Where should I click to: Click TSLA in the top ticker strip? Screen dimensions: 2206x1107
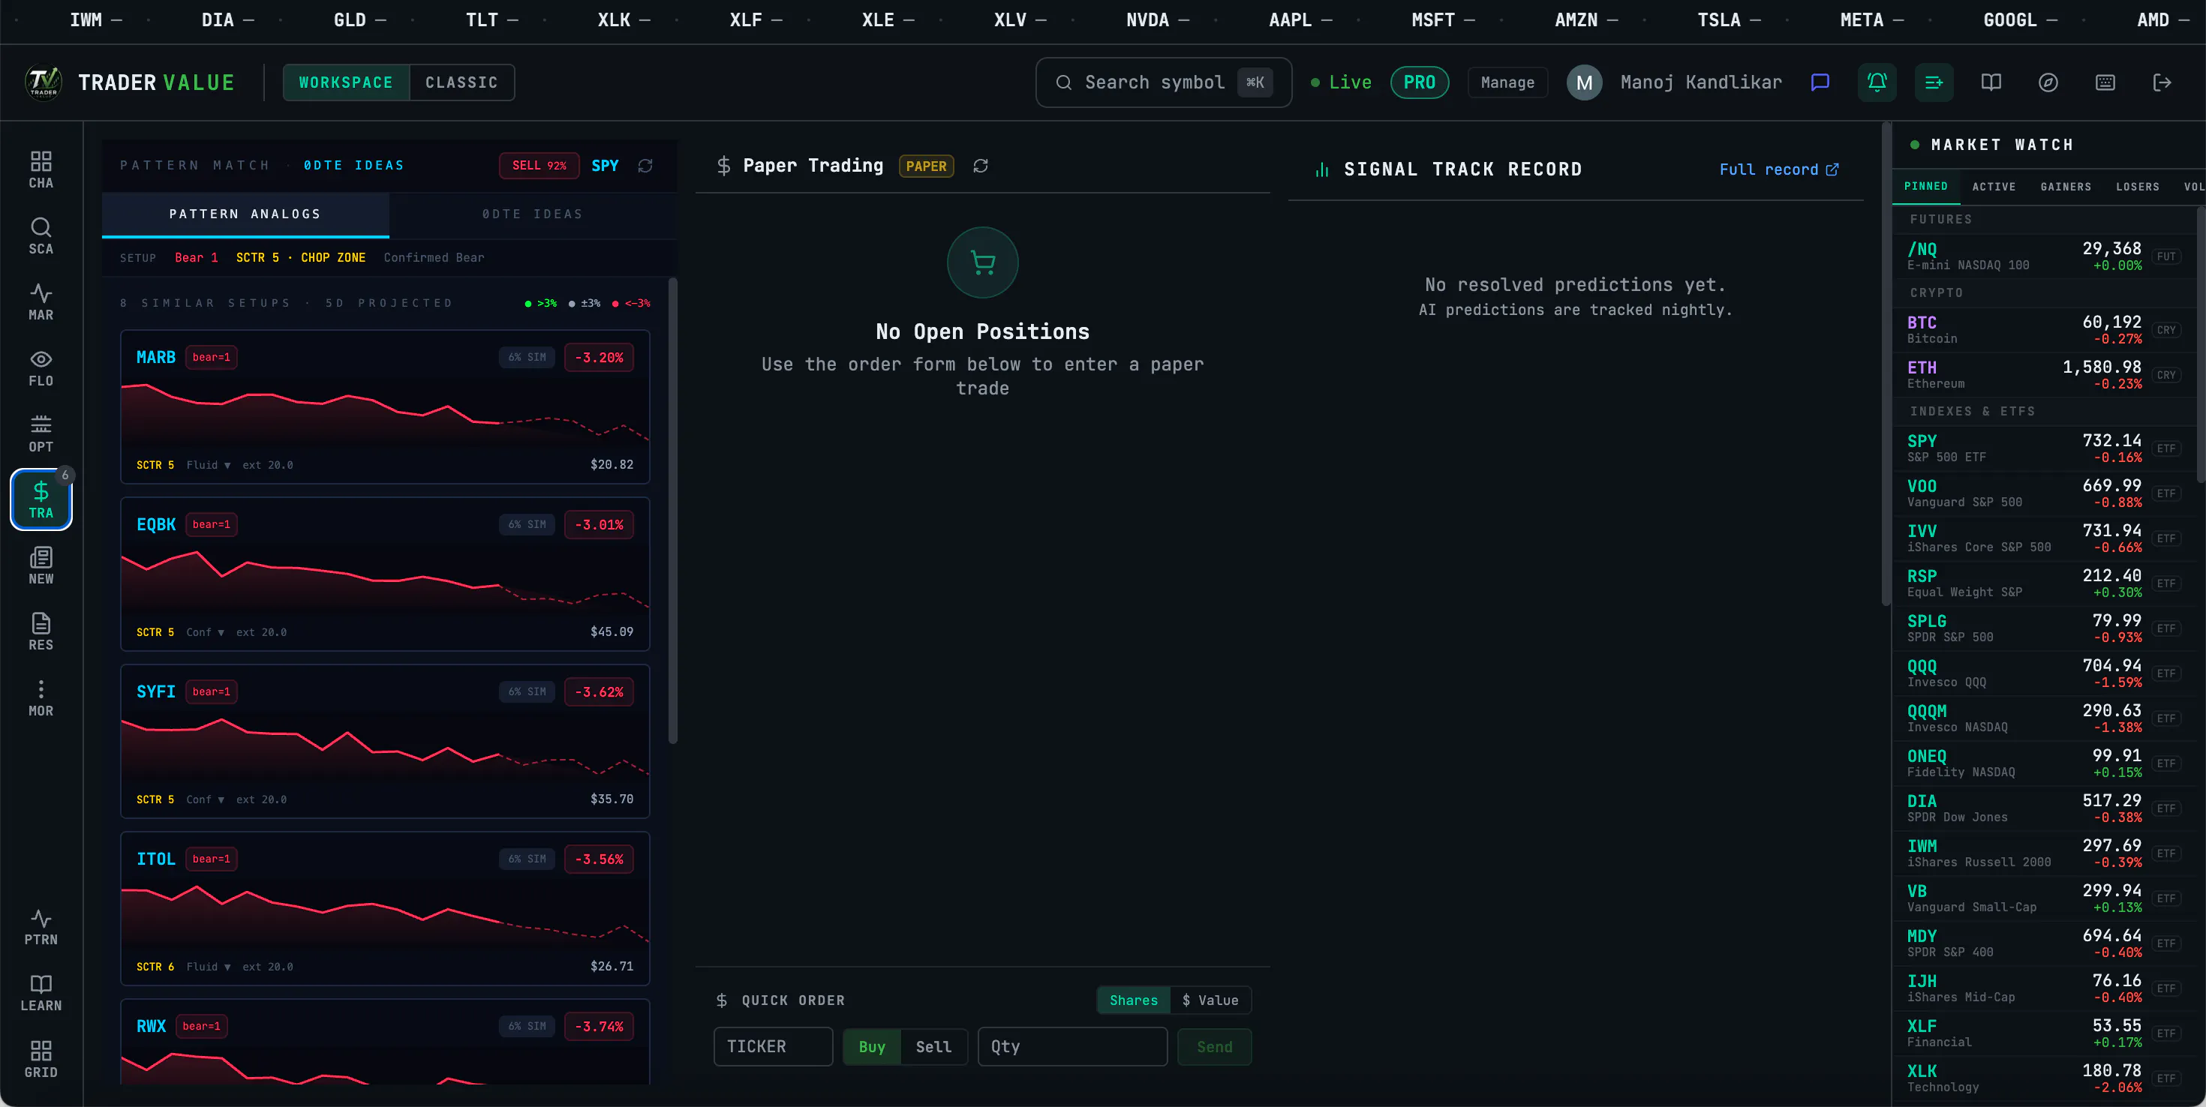point(1728,19)
